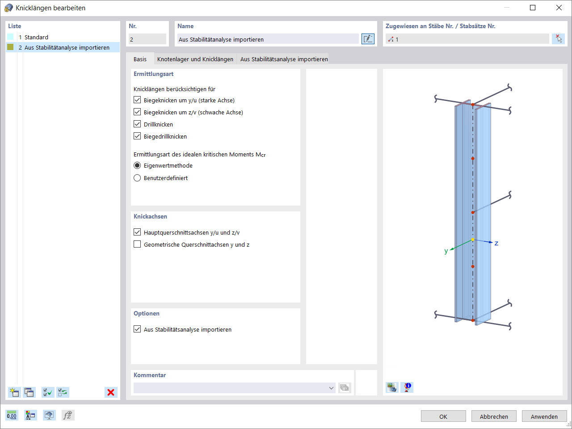Click the Optionen heading
Viewport: 572px width, 429px height.
(x=147, y=313)
